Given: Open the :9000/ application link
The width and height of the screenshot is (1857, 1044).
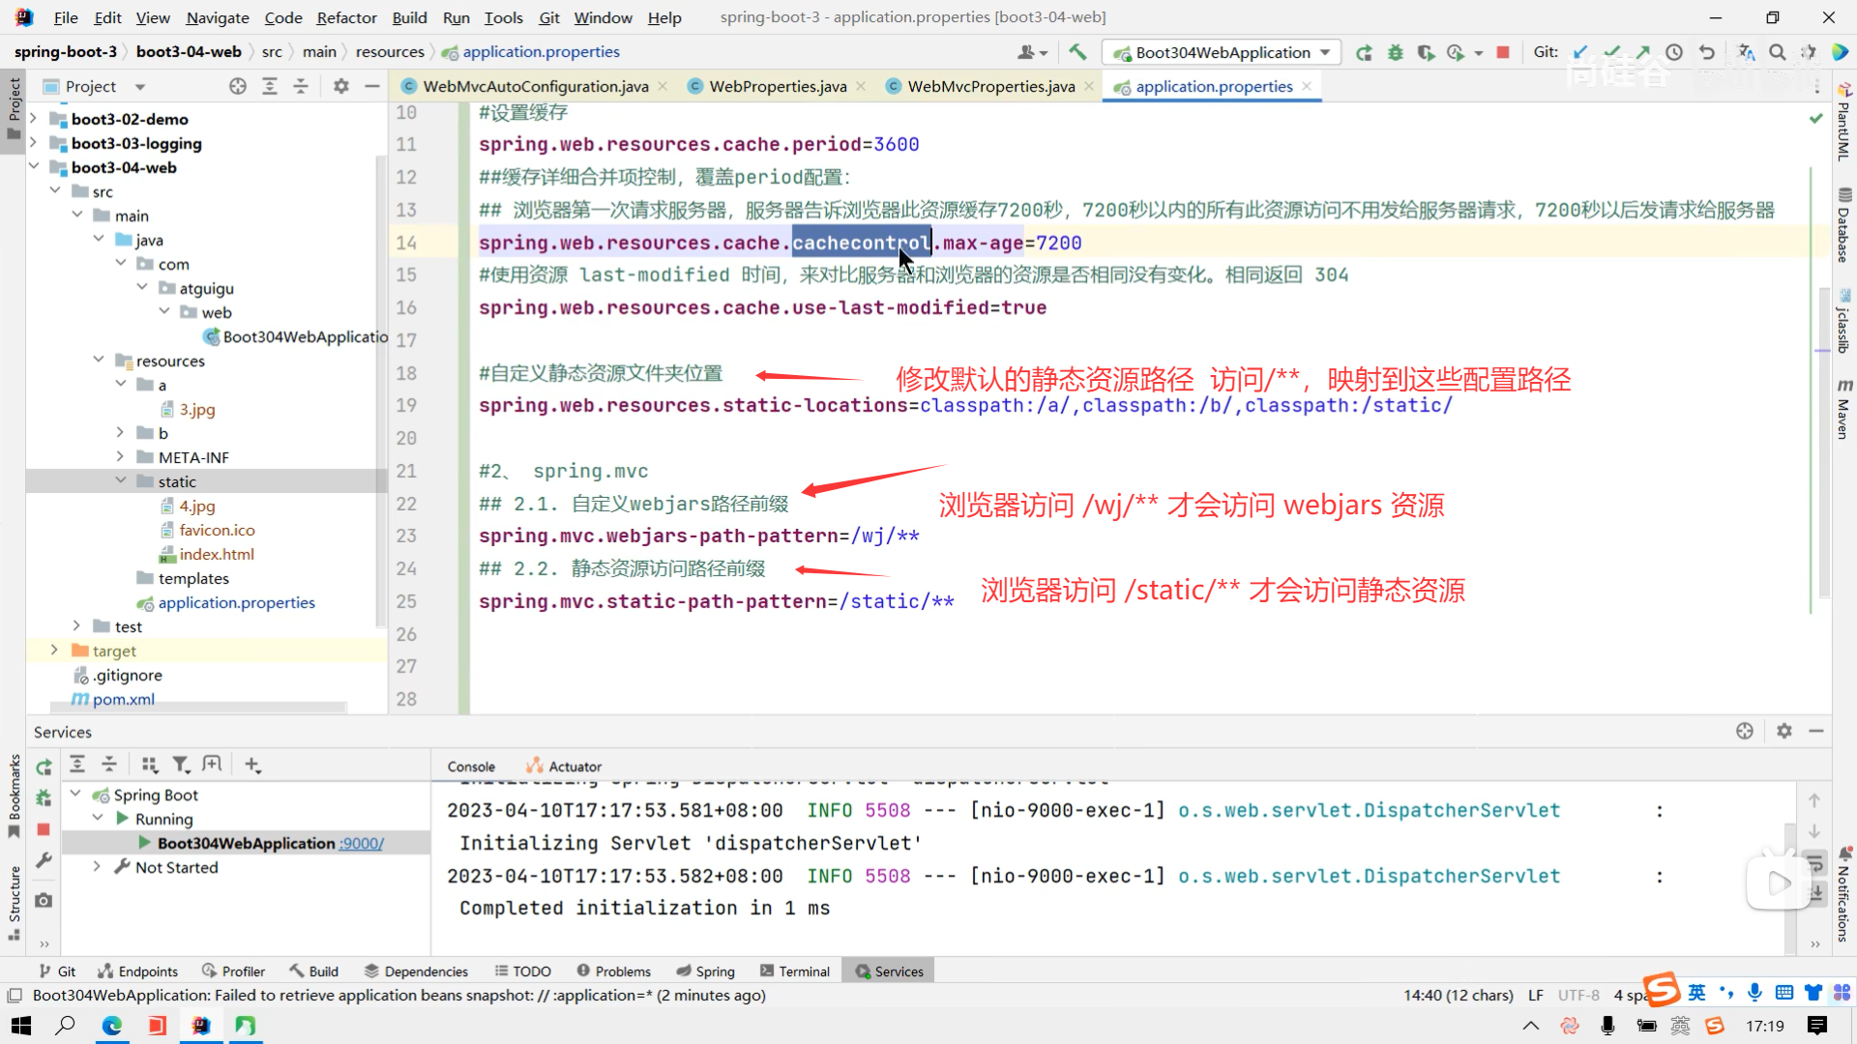Looking at the screenshot, I should point(361,843).
